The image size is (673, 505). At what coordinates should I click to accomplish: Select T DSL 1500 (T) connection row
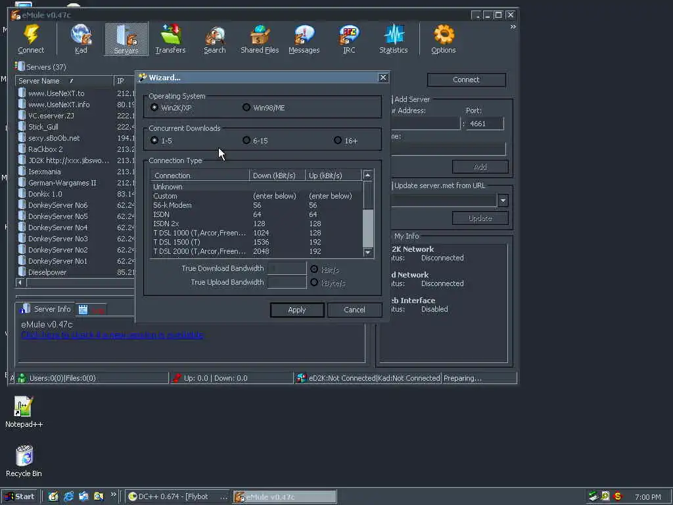point(257,242)
